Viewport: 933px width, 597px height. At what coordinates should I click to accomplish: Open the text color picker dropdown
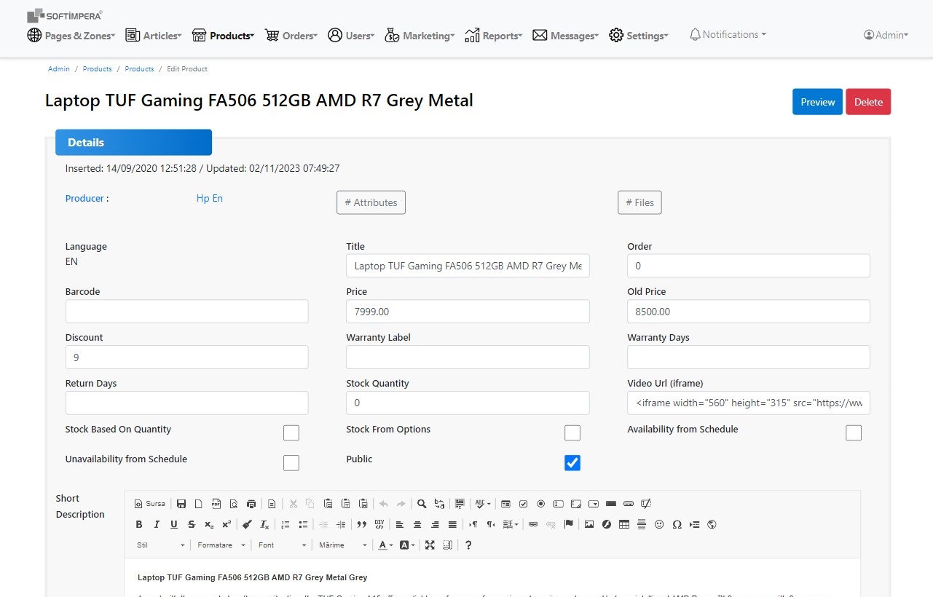(385, 545)
